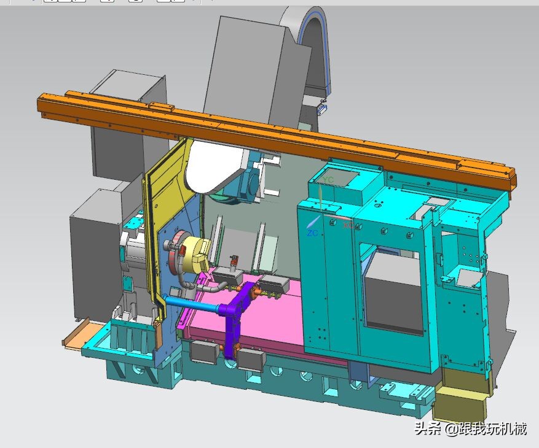Screen dimensions: 539x448
Task: Pick the light orange tray at bottom left
Action: click(80, 336)
